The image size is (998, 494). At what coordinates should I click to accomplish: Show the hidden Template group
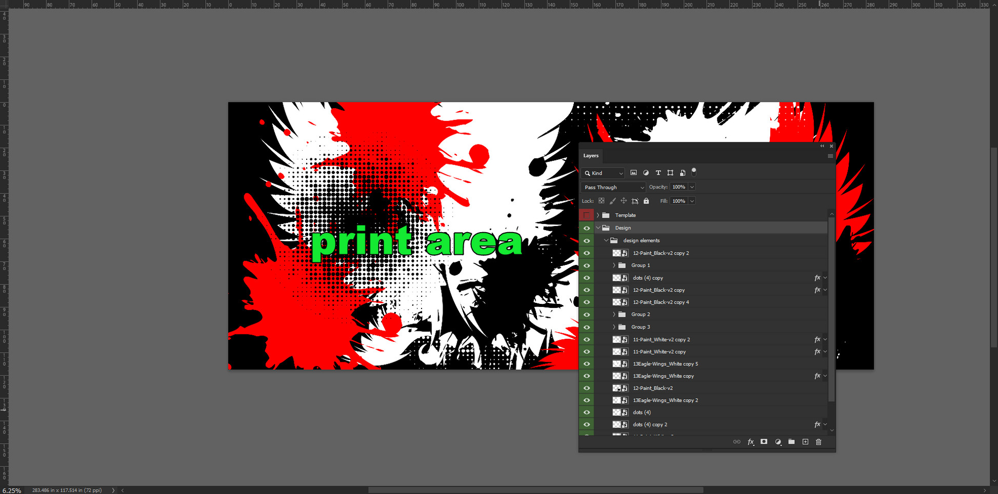pyautogui.click(x=586, y=215)
